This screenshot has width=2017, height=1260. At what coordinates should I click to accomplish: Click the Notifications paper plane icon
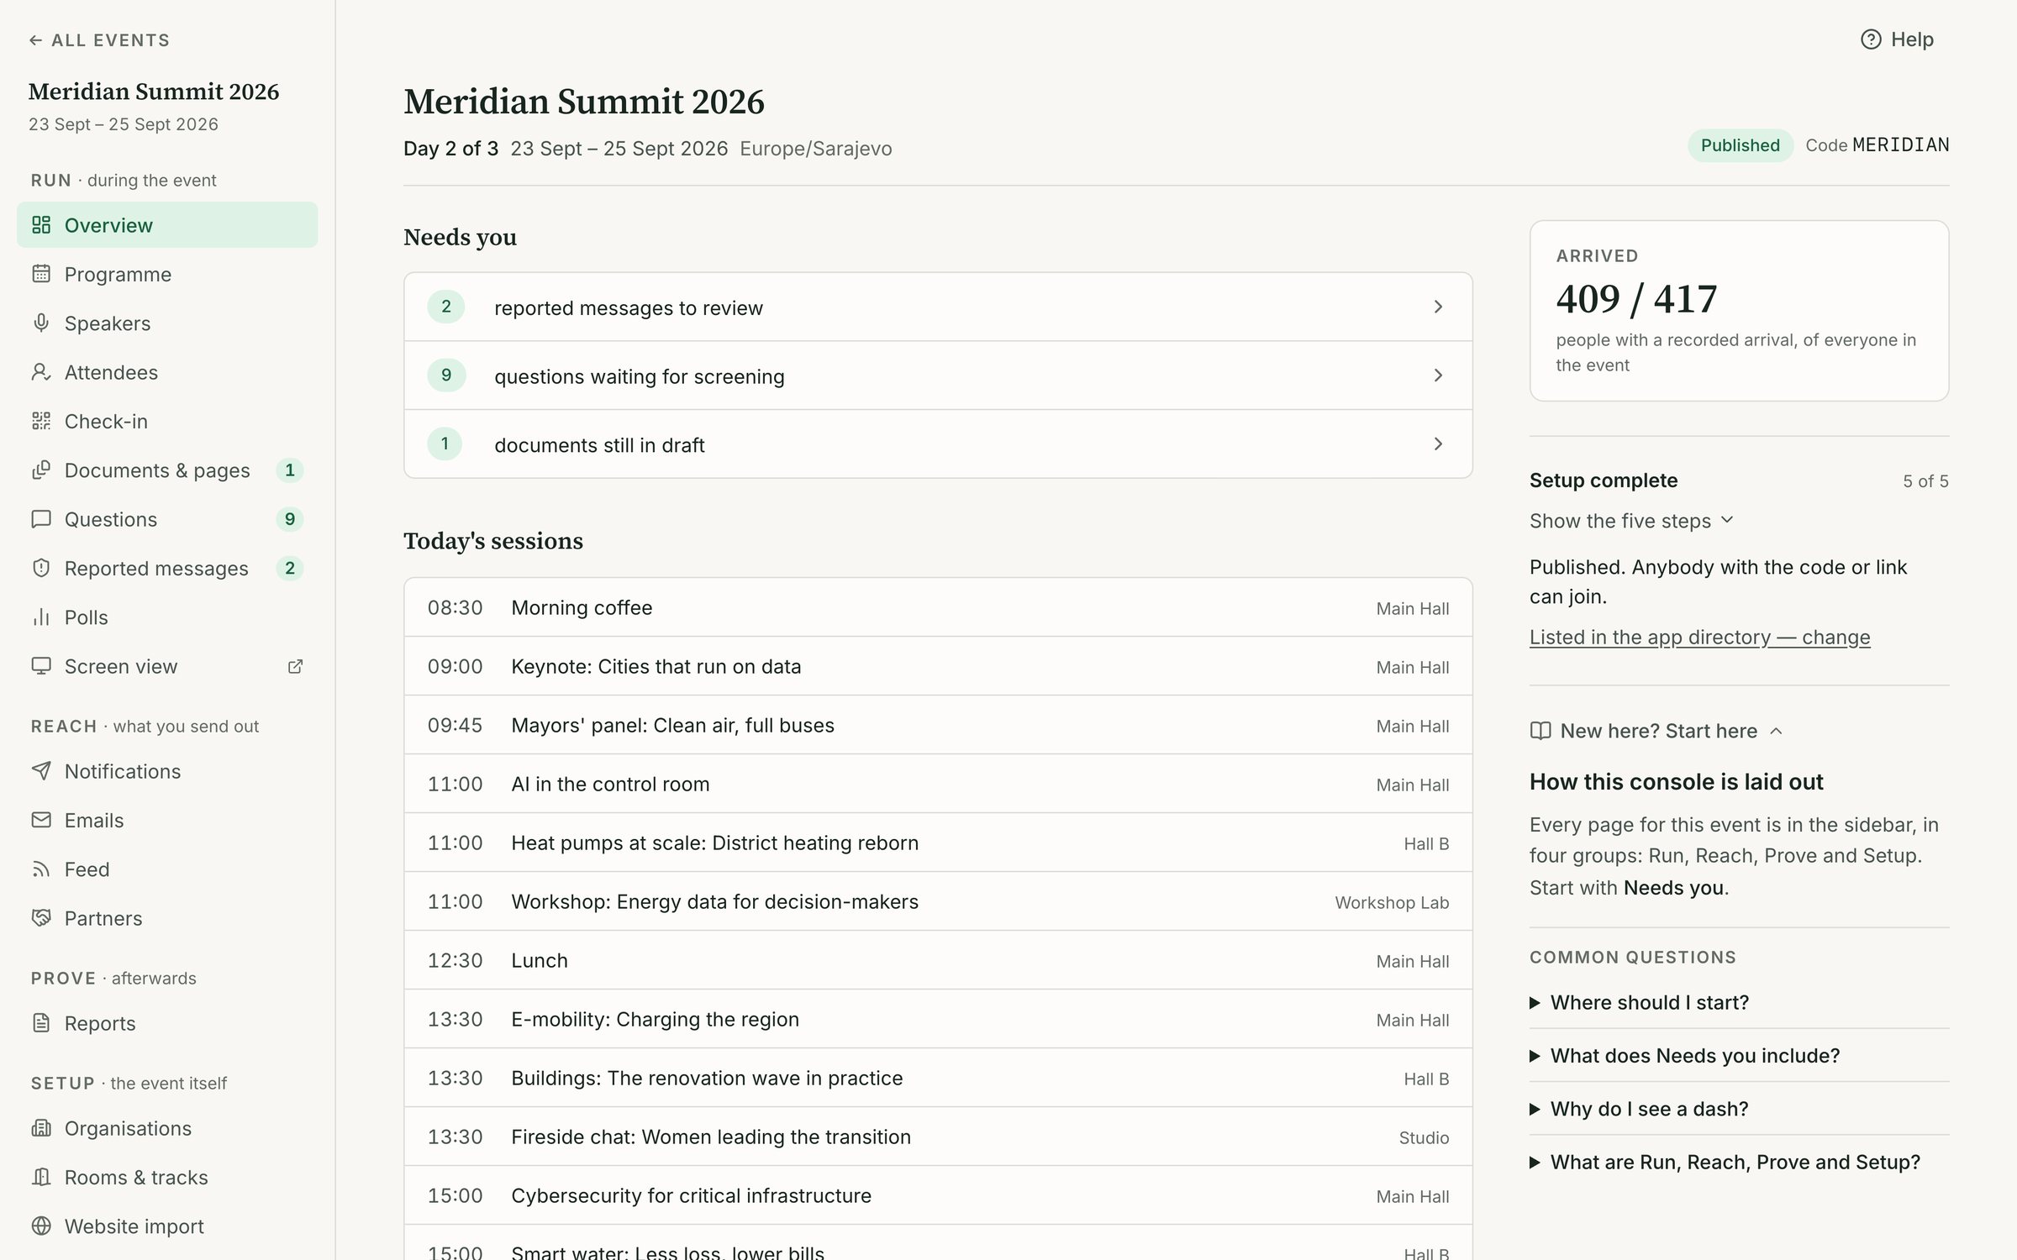(x=41, y=771)
